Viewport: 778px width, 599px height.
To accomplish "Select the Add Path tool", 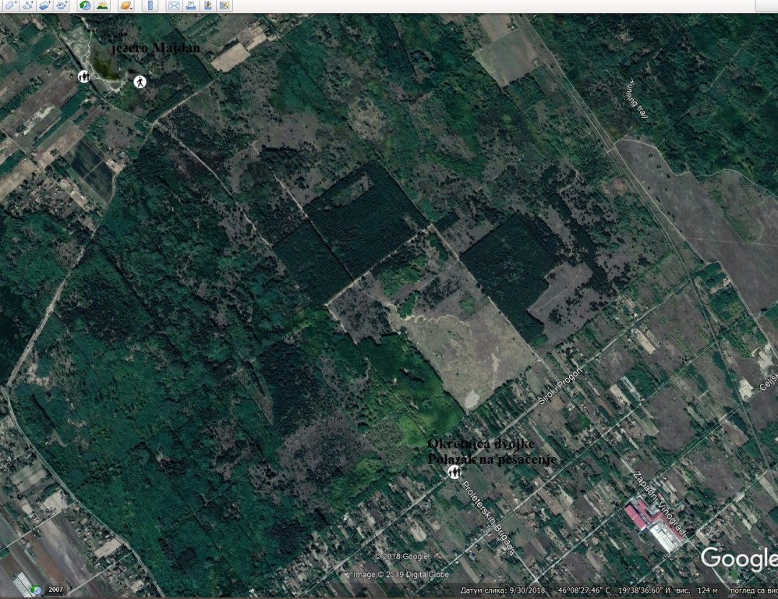I will [27, 5].
